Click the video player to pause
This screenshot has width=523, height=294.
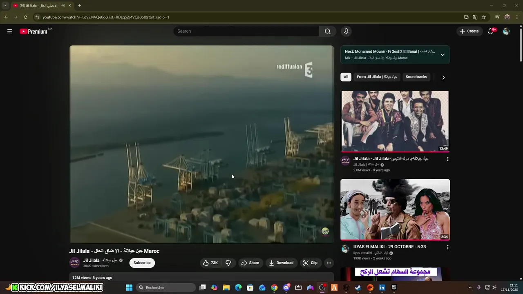(202, 144)
